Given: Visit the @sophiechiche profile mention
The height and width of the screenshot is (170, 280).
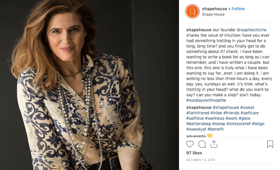Looking at the screenshot, I should pos(252,30).
